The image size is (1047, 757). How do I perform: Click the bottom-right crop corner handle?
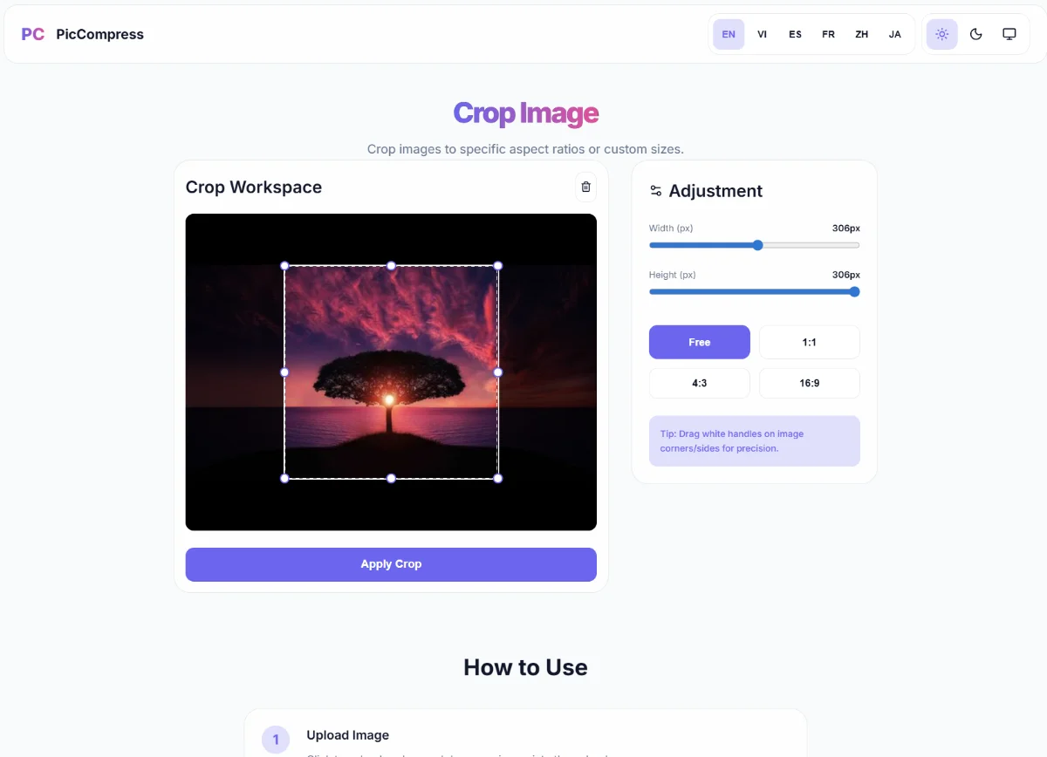pos(498,478)
